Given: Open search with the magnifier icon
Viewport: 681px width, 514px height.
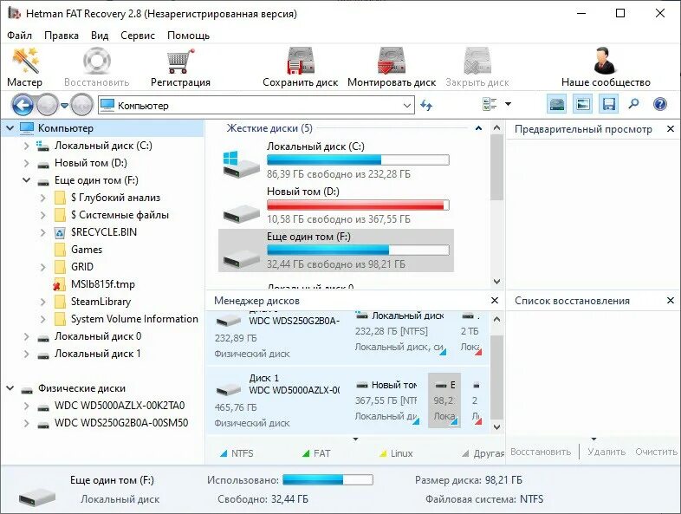Looking at the screenshot, I should pyautogui.click(x=633, y=104).
